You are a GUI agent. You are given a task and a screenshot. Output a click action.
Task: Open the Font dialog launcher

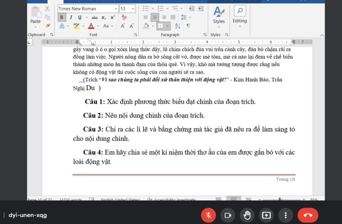tap(136, 35)
